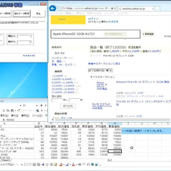This screenshot has width=171, height=171.
Task: Click the Excel Paste icon
Action: [12, 110]
